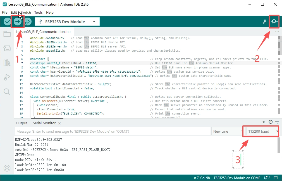The image size is (282, 181).
Task: Click the Upload arrow button
Action: click(x=18, y=22)
